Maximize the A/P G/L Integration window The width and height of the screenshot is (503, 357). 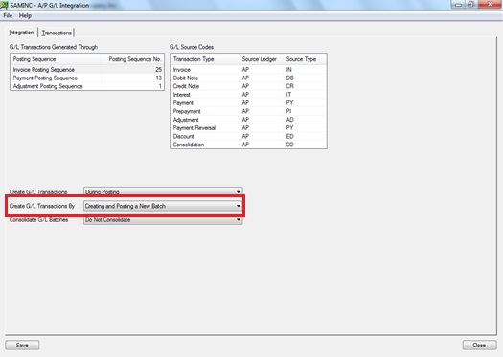coord(471,5)
